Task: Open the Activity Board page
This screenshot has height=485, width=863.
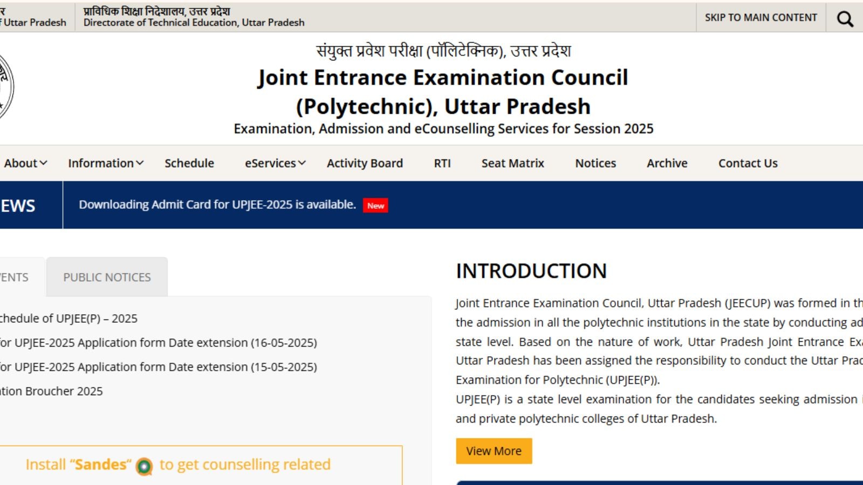Action: [x=365, y=163]
